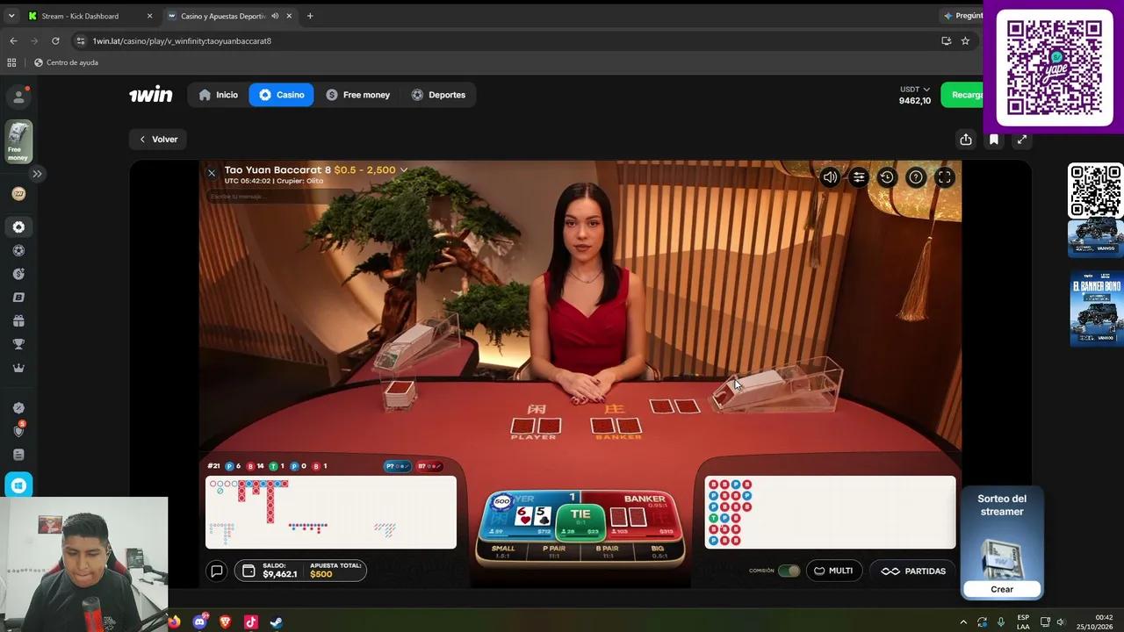The width and height of the screenshot is (1124, 632).
Task: Open the gift box icon in the sidebar
Action: tap(18, 320)
